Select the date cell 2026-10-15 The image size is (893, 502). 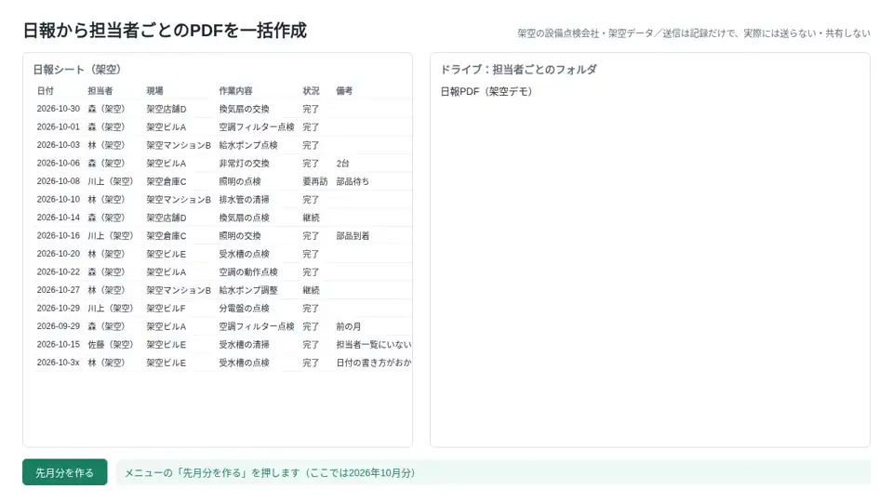pyautogui.click(x=58, y=344)
